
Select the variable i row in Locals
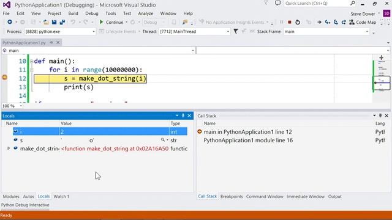click(x=100, y=131)
